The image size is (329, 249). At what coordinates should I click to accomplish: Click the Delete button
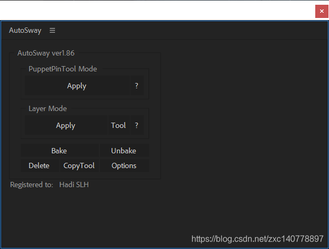(40, 165)
